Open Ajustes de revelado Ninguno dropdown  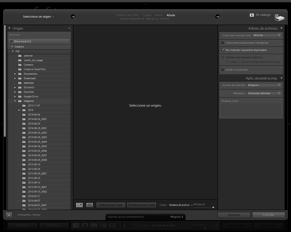coord(264,85)
